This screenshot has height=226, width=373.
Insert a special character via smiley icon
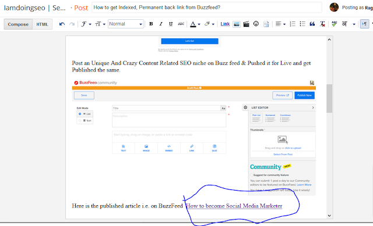[256, 24]
